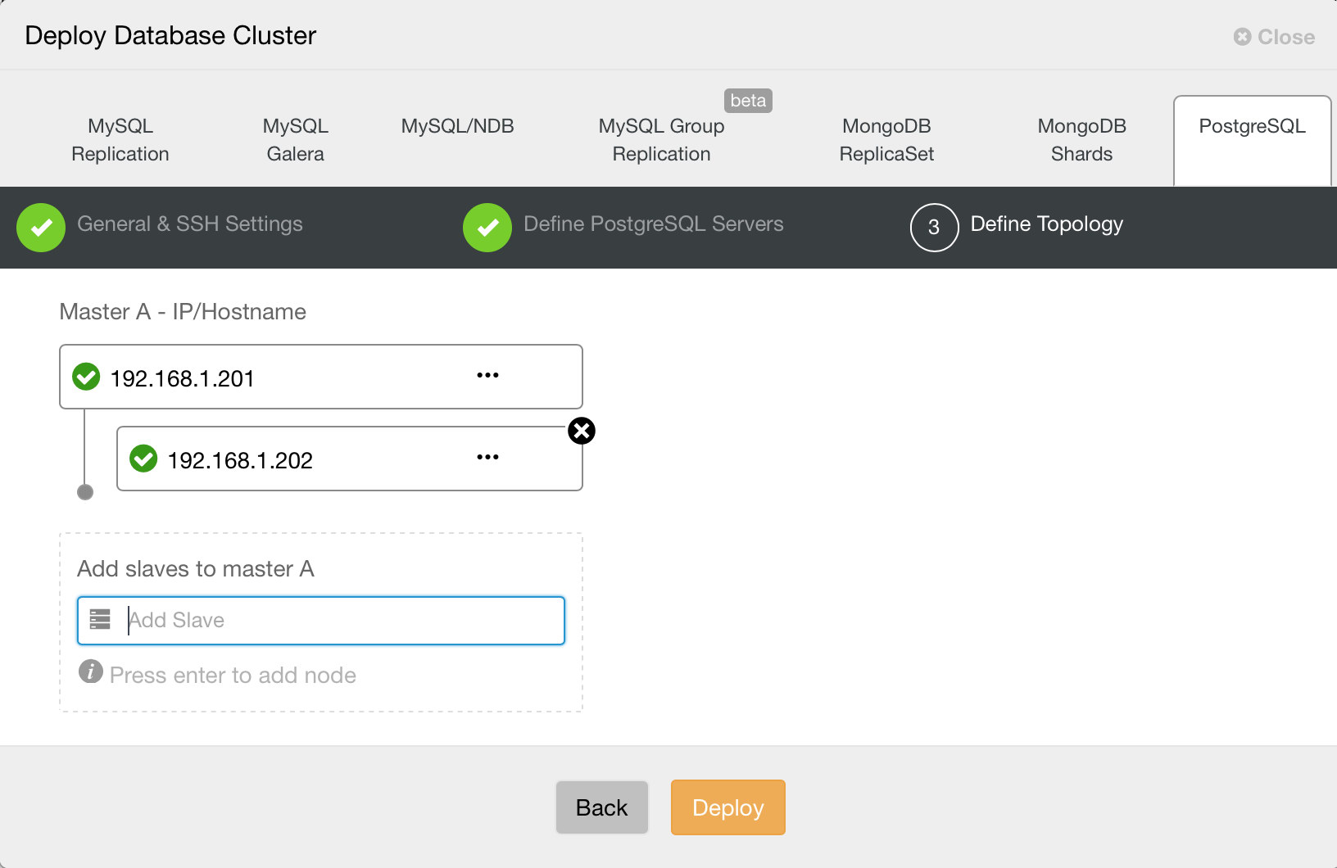Image resolution: width=1337 pixels, height=868 pixels.
Task: Click the Define PostgreSQL Servers checkmark icon
Action: (487, 228)
